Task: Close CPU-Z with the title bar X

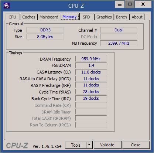Action: pos(143,4)
